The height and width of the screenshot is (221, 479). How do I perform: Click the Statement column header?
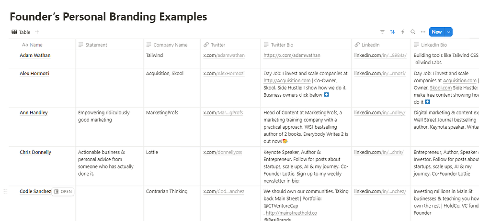96,45
